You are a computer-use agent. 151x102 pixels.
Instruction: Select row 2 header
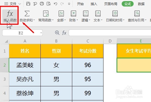(5, 65)
